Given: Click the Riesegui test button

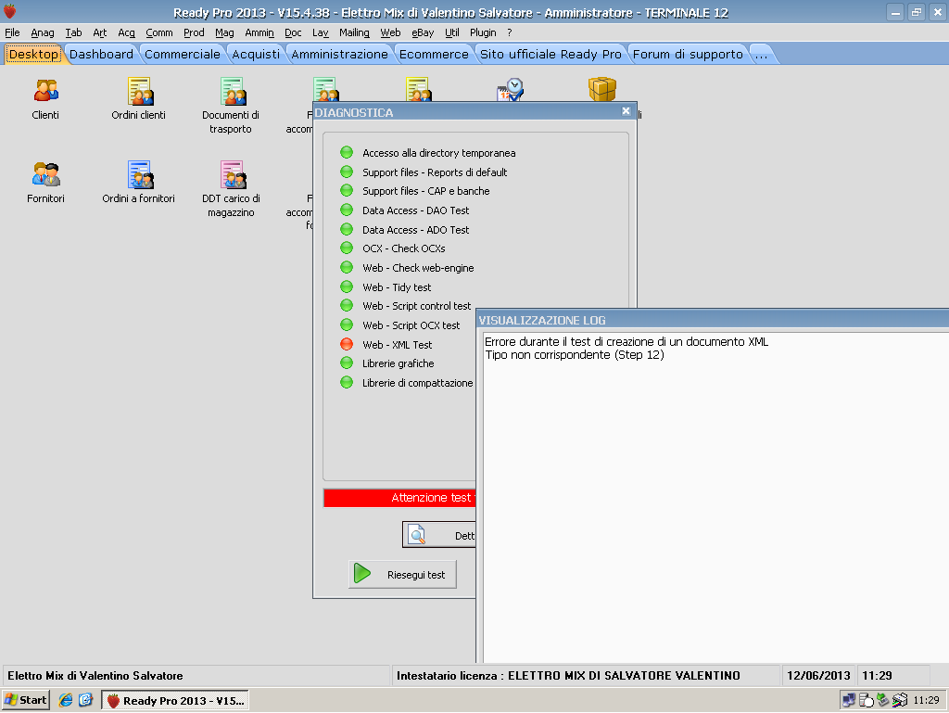Looking at the screenshot, I should 402,574.
